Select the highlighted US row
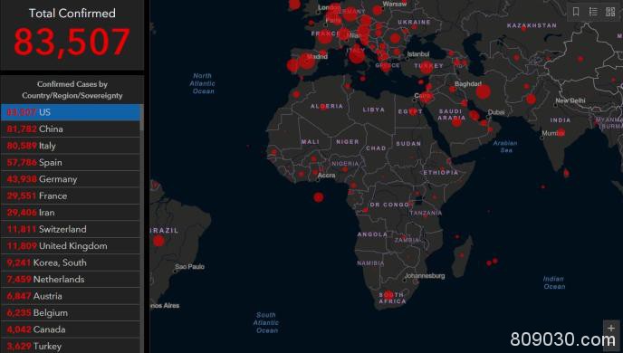This screenshot has width=623, height=353. [71, 112]
